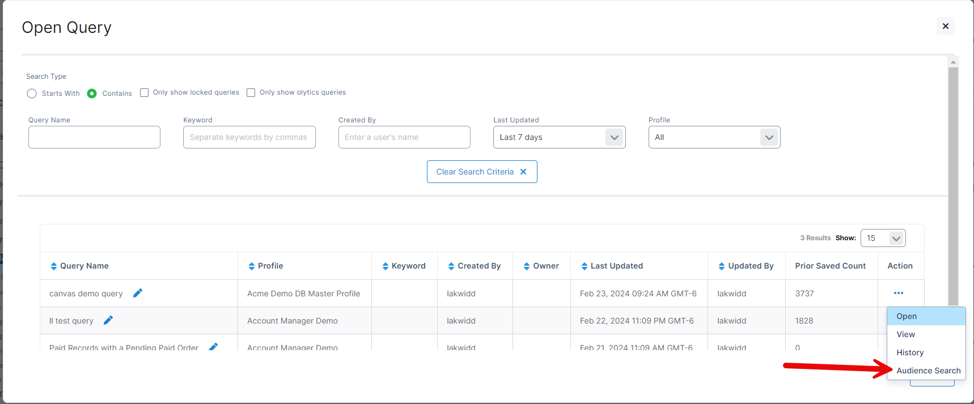Choose Audience Search from action menu
Viewport: 974px width, 404px height.
928,371
